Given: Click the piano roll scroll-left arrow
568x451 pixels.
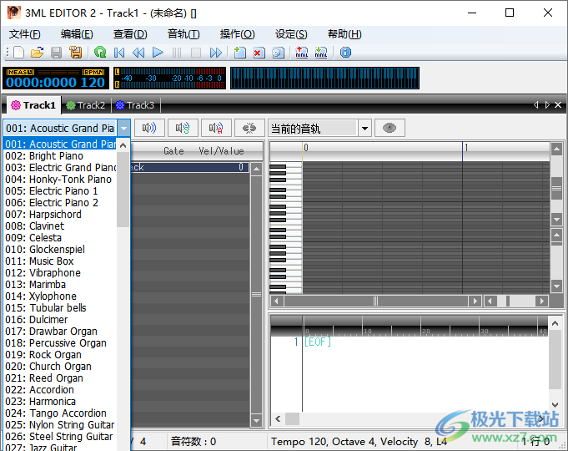Looking at the screenshot, I should [x=277, y=301].
